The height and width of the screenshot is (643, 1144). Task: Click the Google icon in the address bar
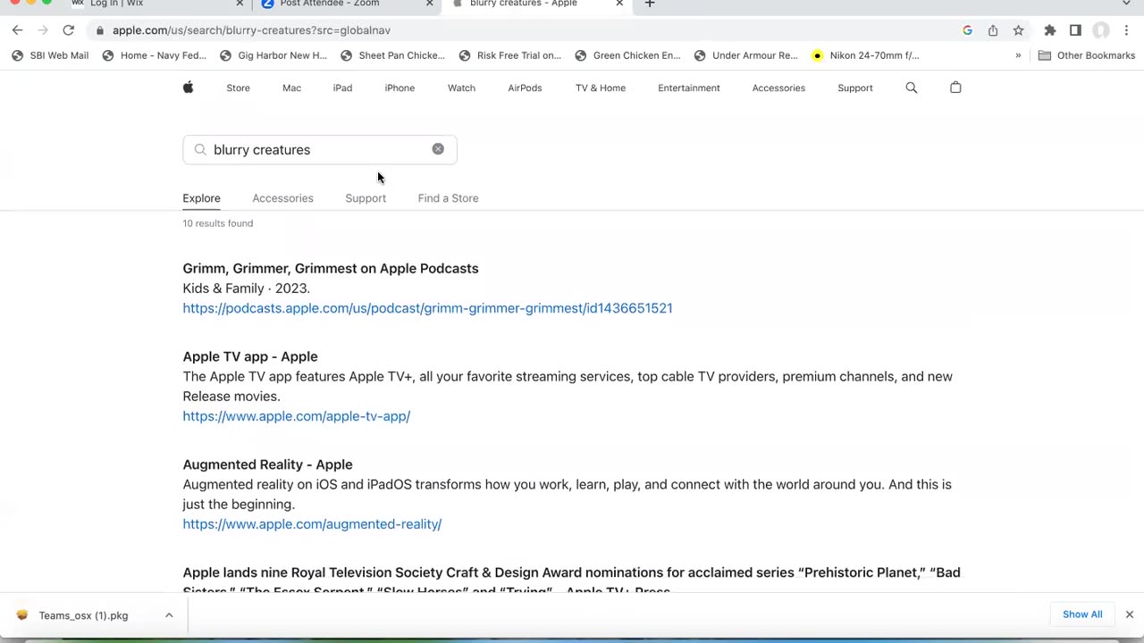coord(967,30)
